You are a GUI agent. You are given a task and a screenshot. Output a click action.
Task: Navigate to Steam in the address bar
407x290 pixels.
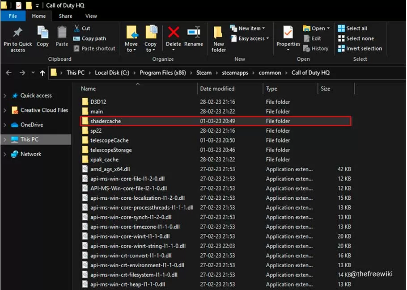(204, 73)
